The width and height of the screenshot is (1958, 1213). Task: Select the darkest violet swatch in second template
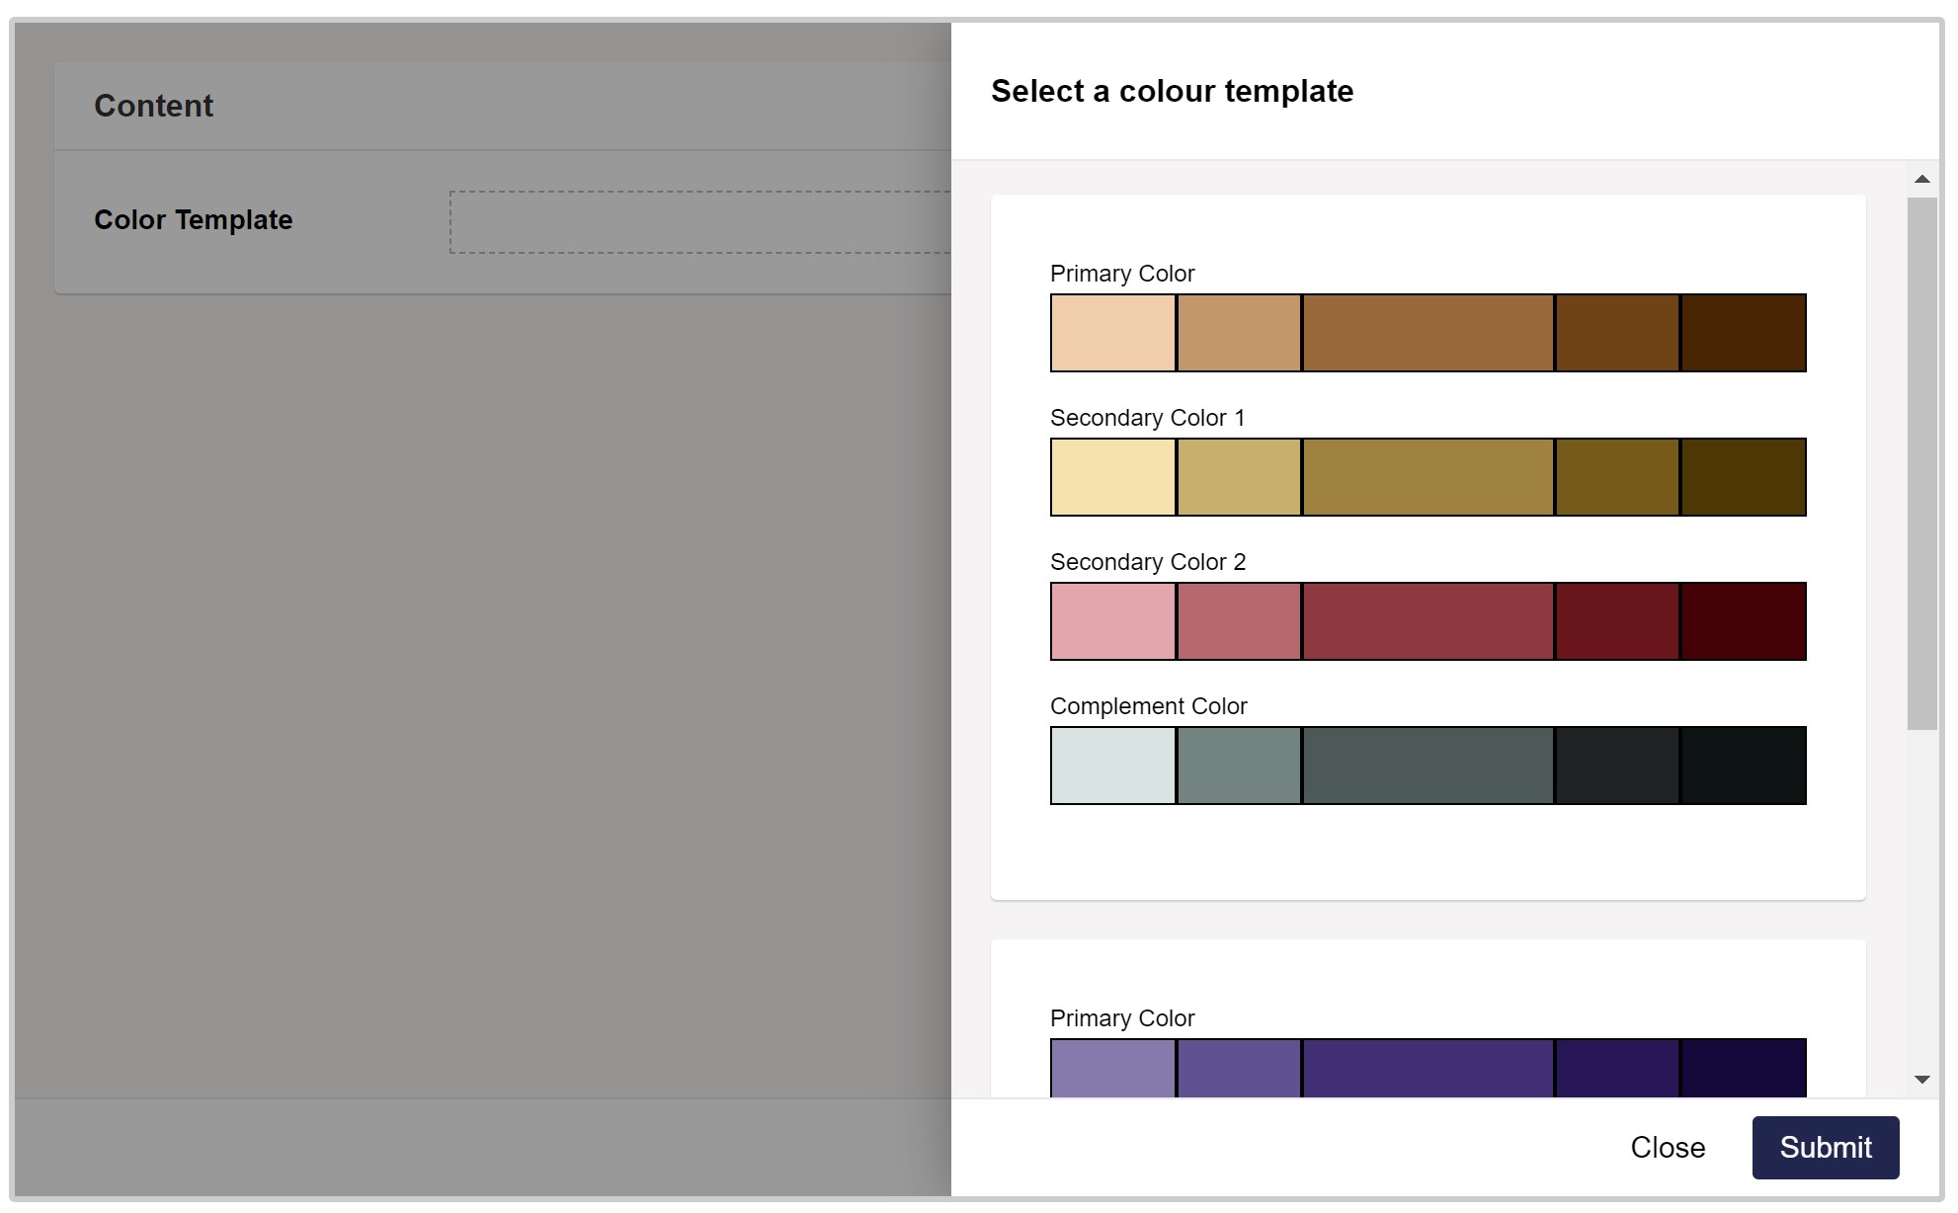point(1744,1068)
